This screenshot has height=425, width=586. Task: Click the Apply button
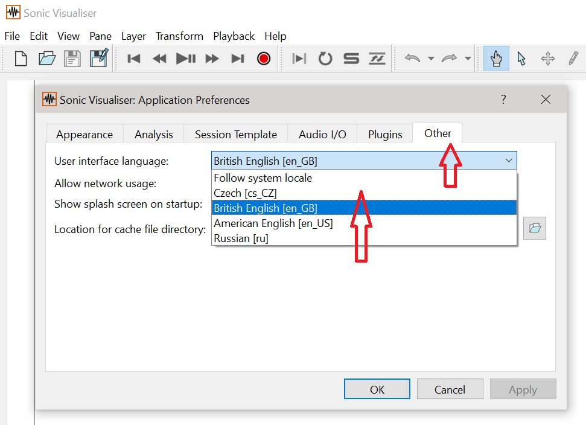click(523, 389)
